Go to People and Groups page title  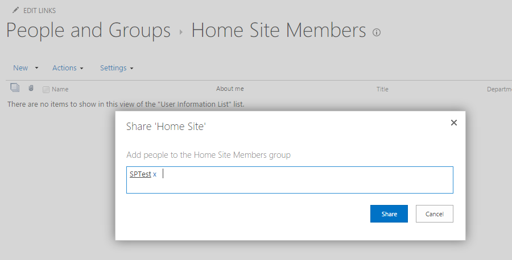point(88,31)
